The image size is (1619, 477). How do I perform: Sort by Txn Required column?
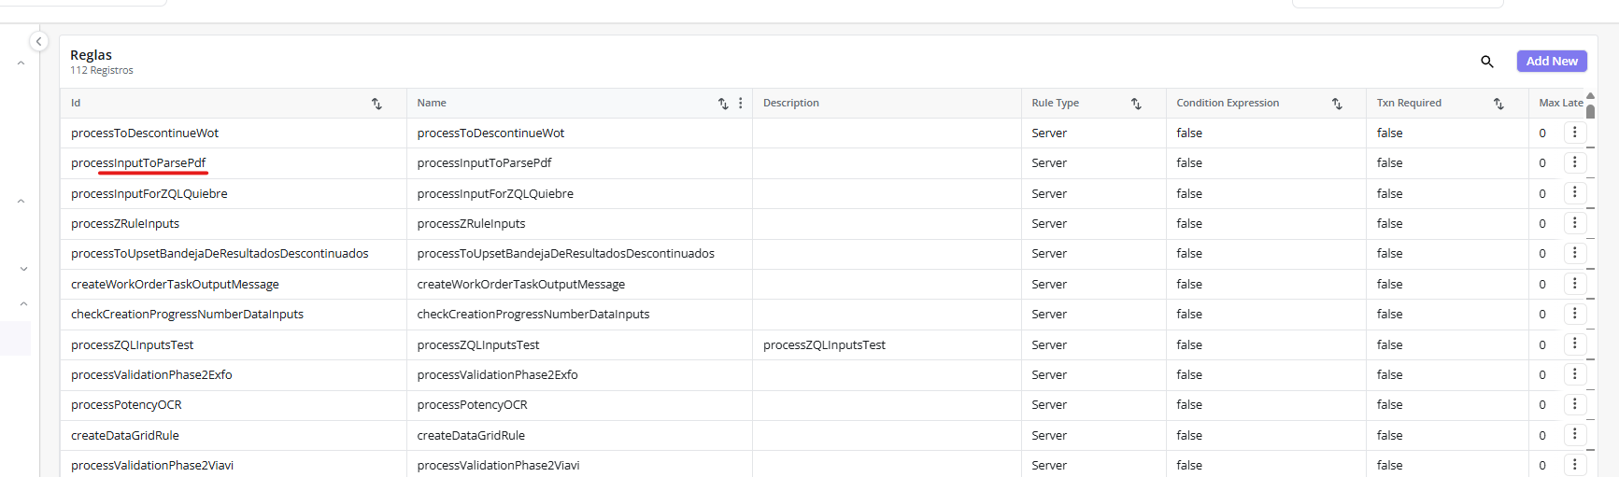point(1498,104)
